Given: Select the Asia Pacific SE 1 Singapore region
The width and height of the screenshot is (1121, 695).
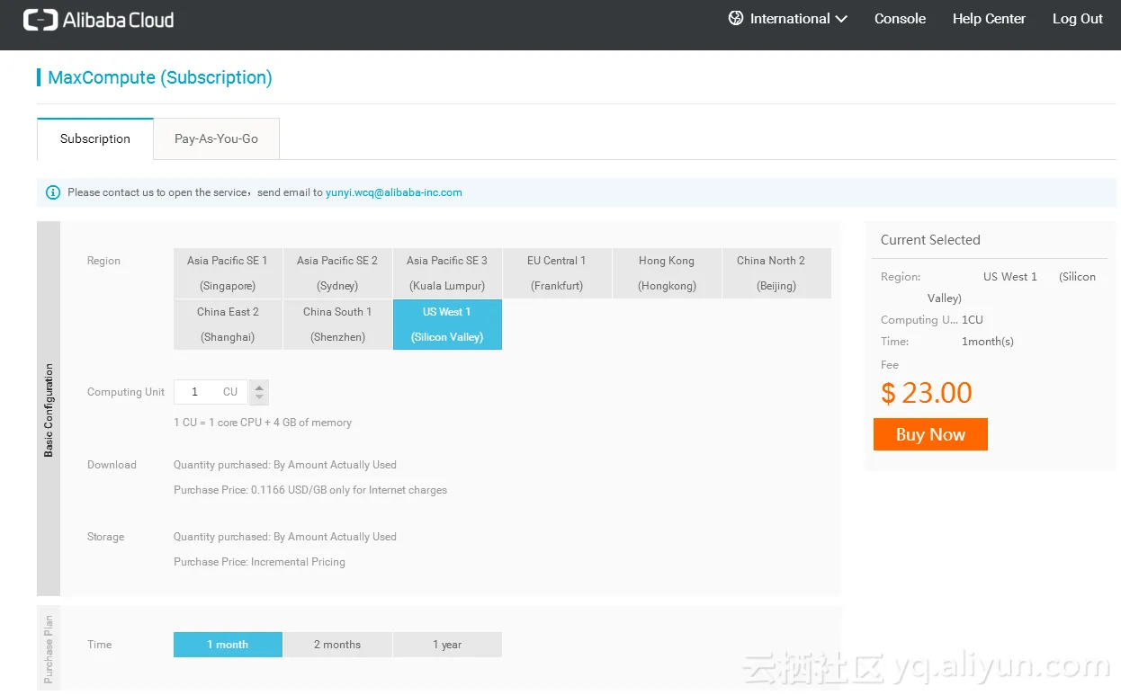Looking at the screenshot, I should [228, 273].
